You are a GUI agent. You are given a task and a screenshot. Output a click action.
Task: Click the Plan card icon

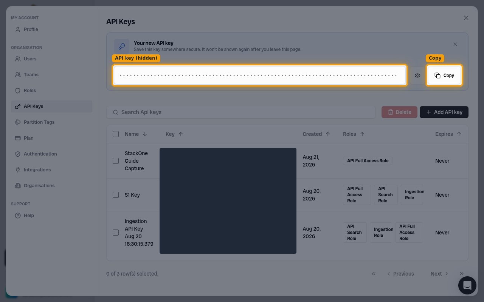tap(18, 138)
